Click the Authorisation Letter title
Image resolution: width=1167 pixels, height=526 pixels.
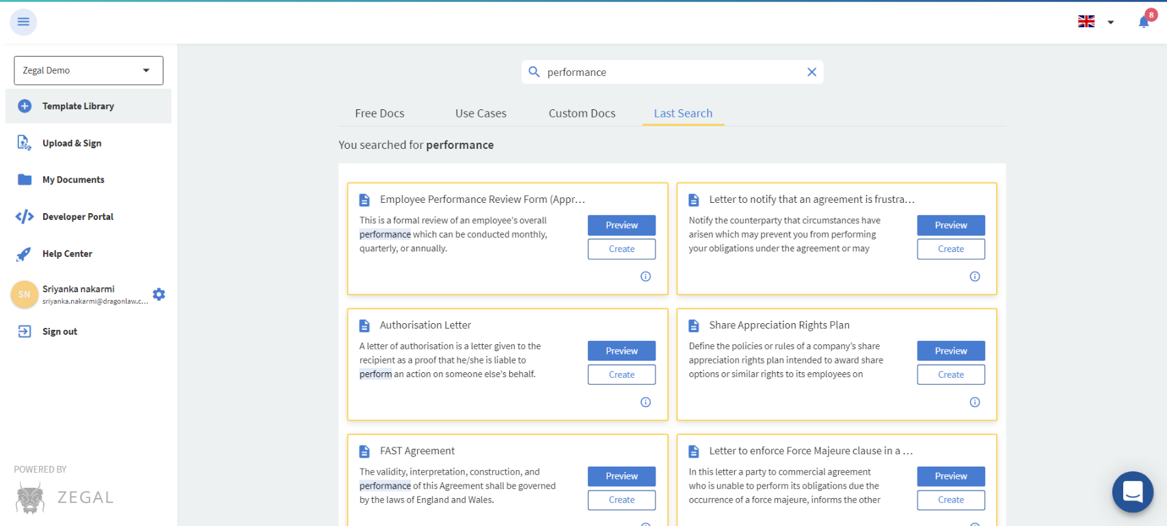pos(425,325)
